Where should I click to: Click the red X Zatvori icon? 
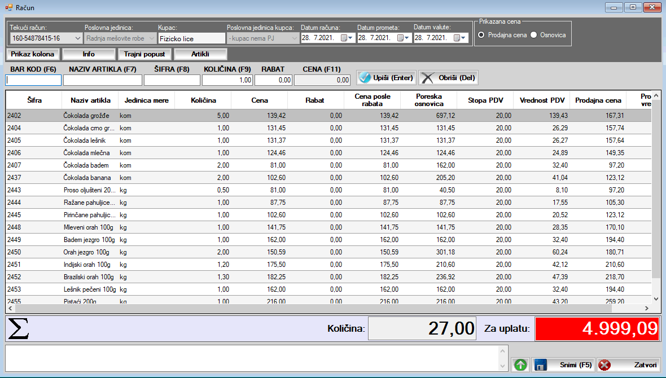605,365
